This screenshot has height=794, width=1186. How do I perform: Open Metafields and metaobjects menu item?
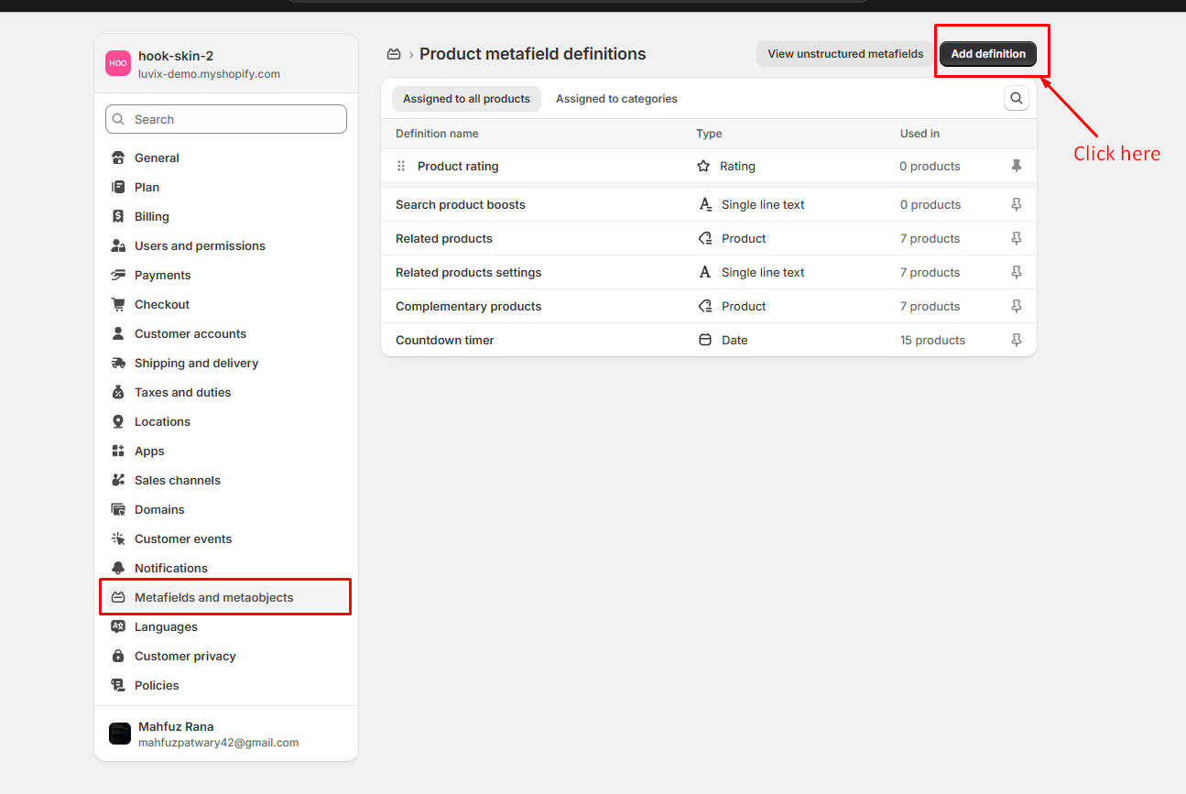[213, 597]
